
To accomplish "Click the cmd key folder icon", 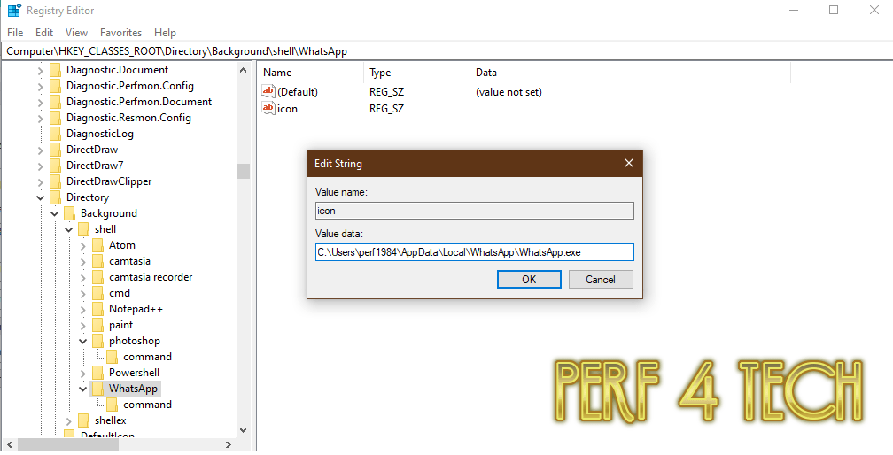I will pyautogui.click(x=98, y=293).
